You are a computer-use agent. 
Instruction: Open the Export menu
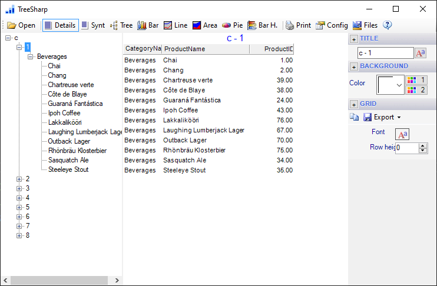[x=382, y=117]
